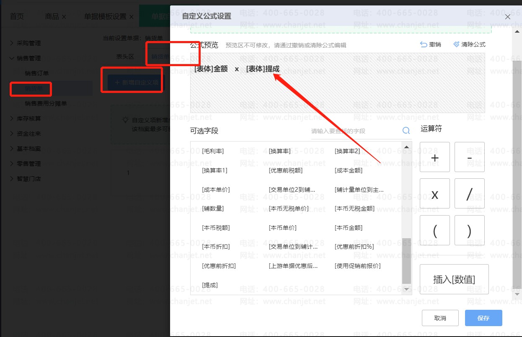Insert the left parenthesis operator
The image size is (522, 337).
435,230
